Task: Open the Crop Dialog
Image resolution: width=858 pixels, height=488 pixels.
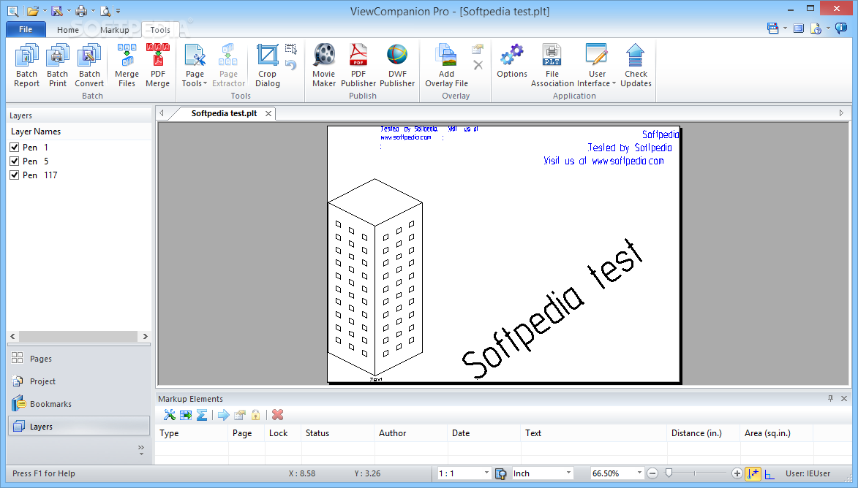Action: click(x=268, y=65)
